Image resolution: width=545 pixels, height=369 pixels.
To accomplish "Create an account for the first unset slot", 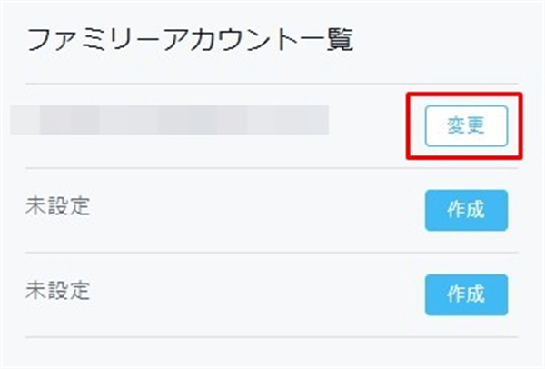I will (465, 211).
